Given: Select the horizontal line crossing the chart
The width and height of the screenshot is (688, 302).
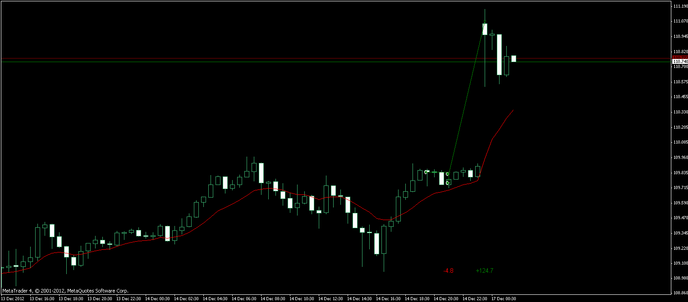Looking at the screenshot, I should click(x=316, y=59).
